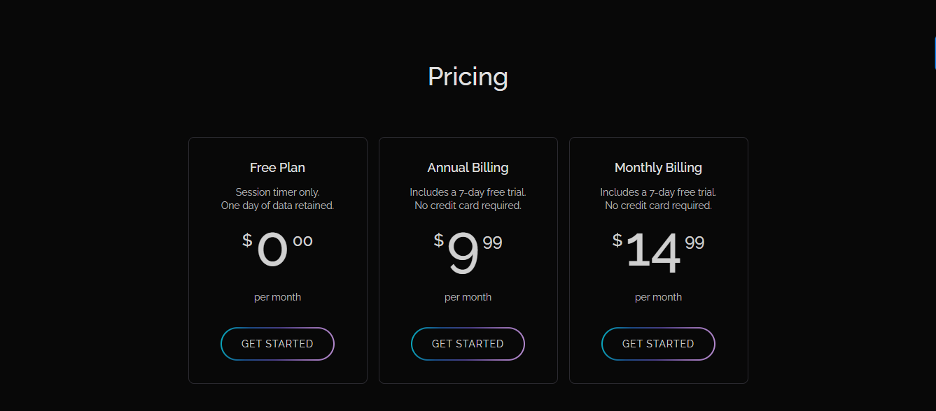Screen dimensions: 936x411
Task: Click the large 9 price in Annual Billing
Action: click(x=463, y=254)
